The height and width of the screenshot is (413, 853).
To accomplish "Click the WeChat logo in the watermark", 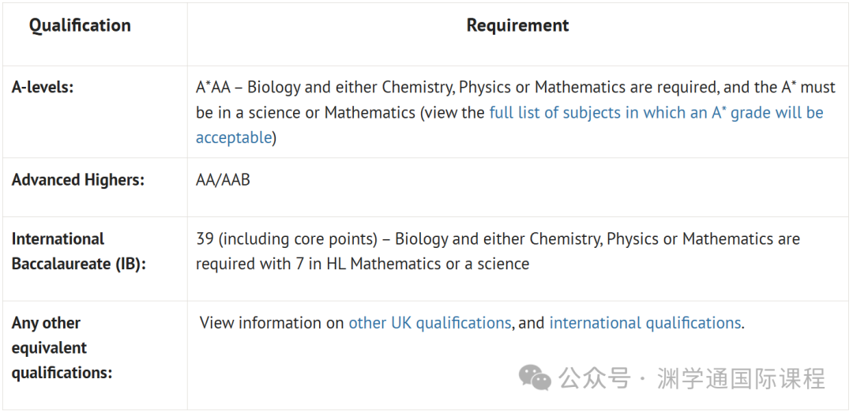I will coord(535,377).
